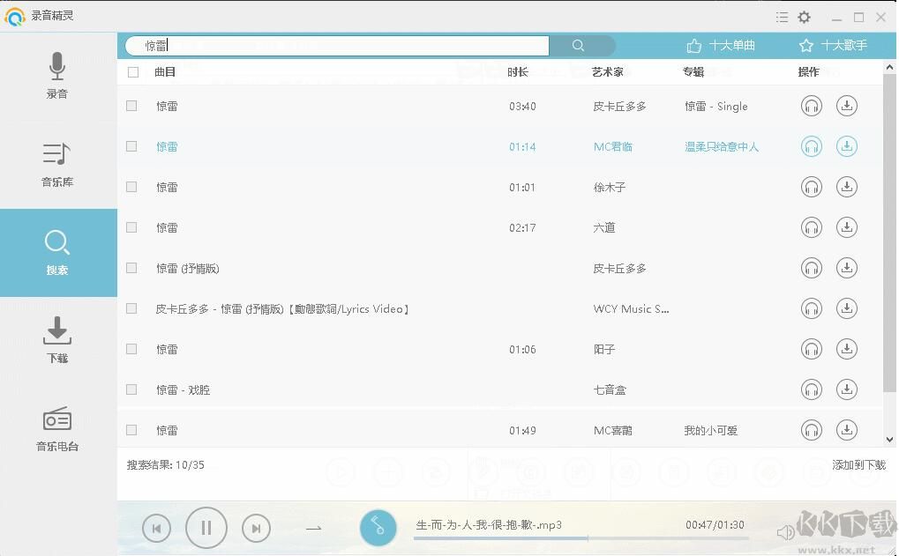Check the first 惊雷 track's checkbox

pyautogui.click(x=131, y=106)
